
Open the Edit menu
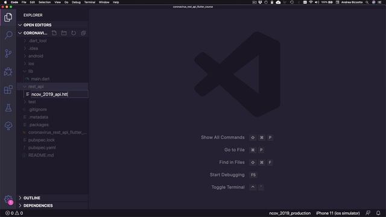pyautogui.click(x=32, y=2)
